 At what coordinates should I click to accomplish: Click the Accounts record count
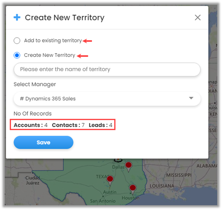coord(30,125)
